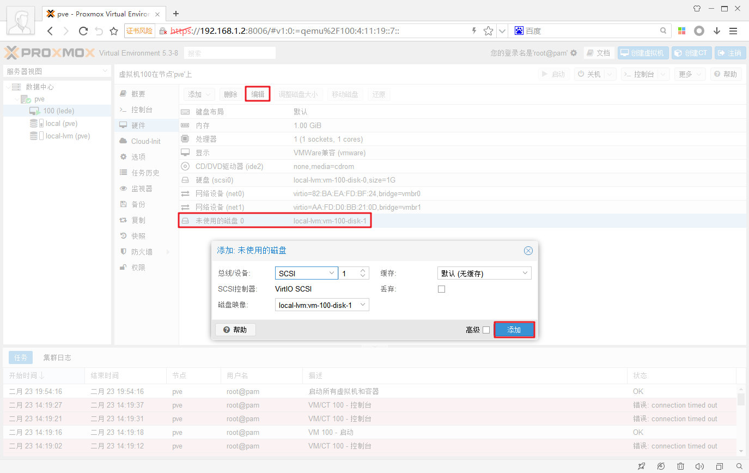This screenshot has height=473, width=749.
Task: Open the 权限 permissions tab
Action: point(138,268)
